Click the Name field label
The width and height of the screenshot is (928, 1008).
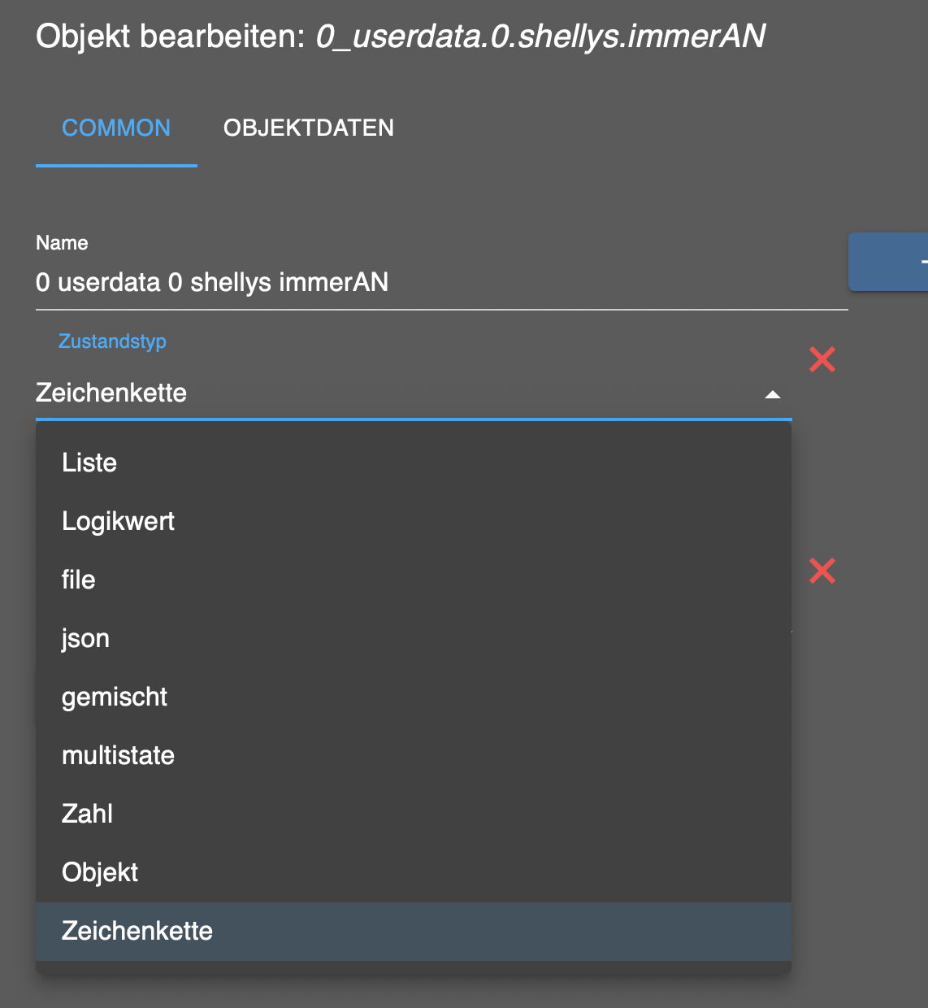pos(62,243)
